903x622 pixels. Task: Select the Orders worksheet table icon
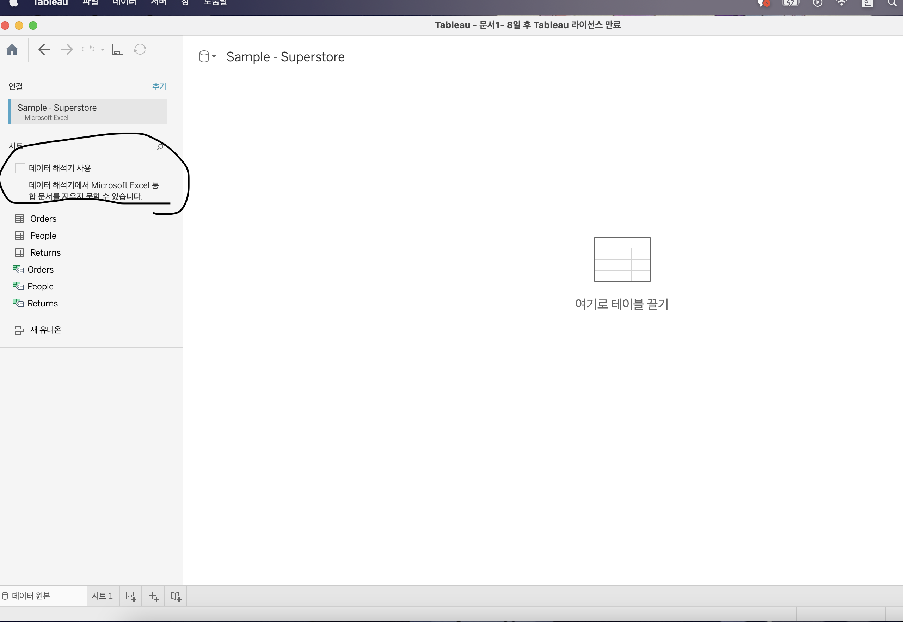(x=19, y=219)
